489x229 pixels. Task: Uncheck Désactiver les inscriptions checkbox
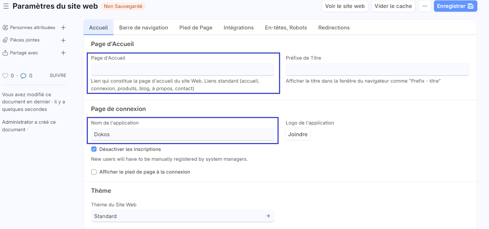click(94, 149)
